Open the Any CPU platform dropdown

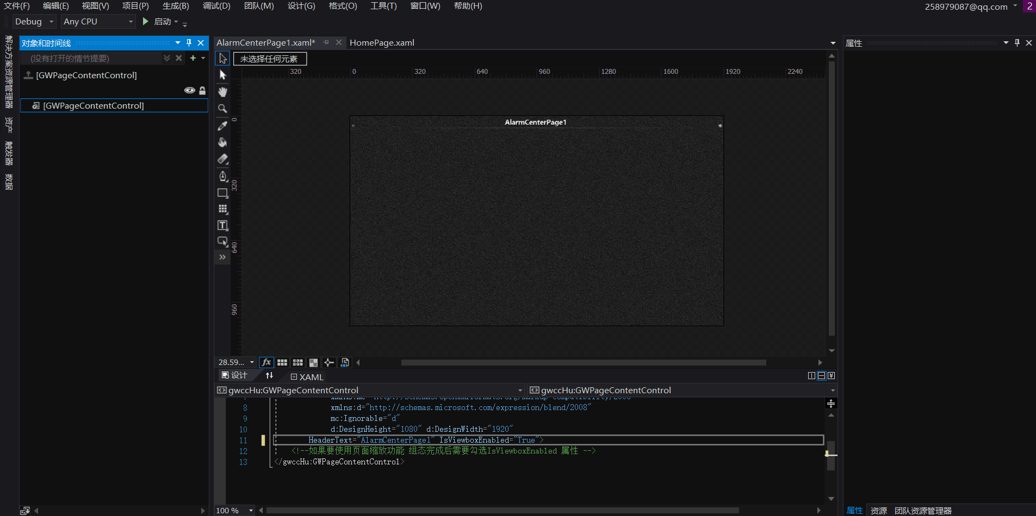point(98,22)
